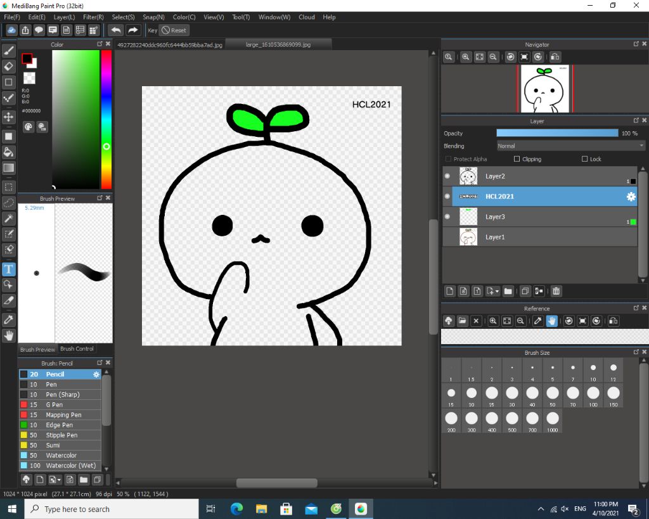
Task: Open the Windows Start menu
Action: 12,509
